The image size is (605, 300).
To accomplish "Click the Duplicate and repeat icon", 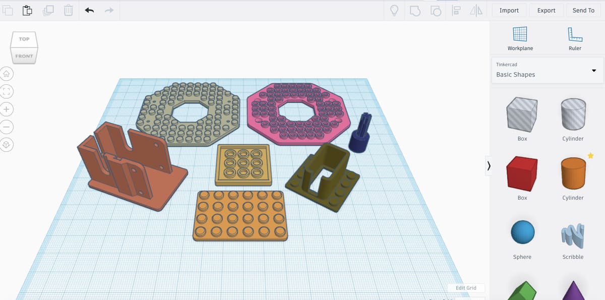I will point(48,10).
